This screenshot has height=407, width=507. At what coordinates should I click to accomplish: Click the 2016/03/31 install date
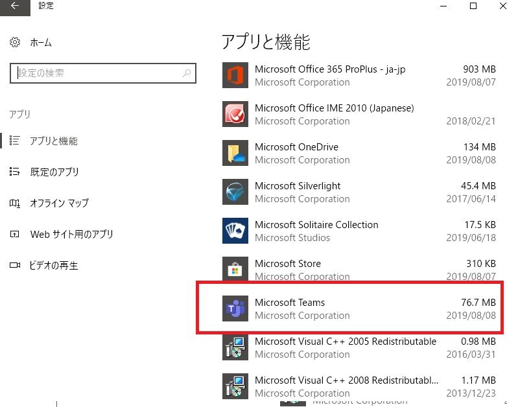pos(471,355)
